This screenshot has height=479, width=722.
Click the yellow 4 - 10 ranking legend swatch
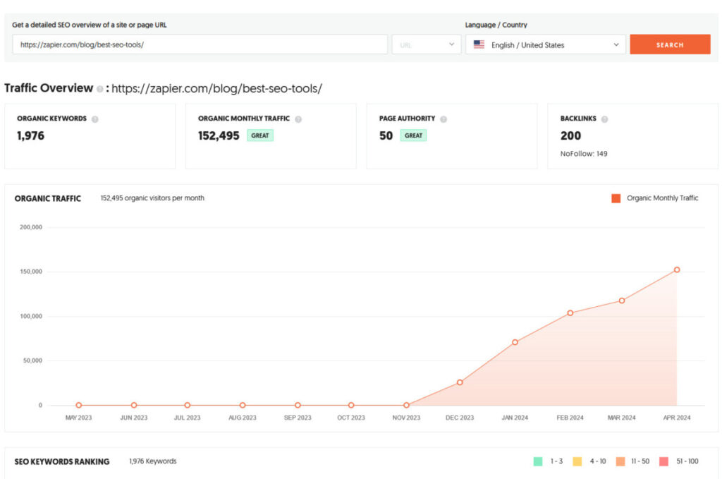tap(577, 461)
